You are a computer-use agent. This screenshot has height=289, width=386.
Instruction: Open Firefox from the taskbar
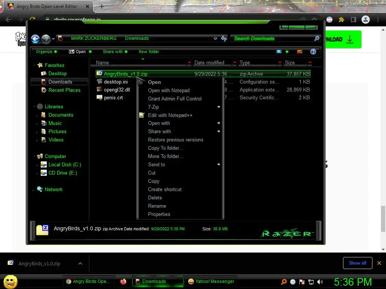(x=123, y=281)
